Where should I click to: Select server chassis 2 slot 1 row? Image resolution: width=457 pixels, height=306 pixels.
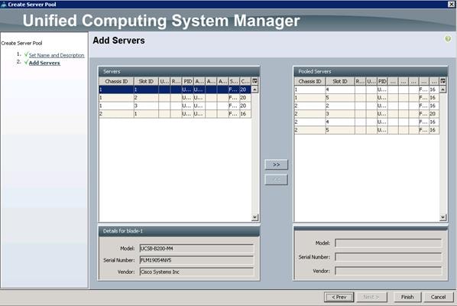(175, 114)
